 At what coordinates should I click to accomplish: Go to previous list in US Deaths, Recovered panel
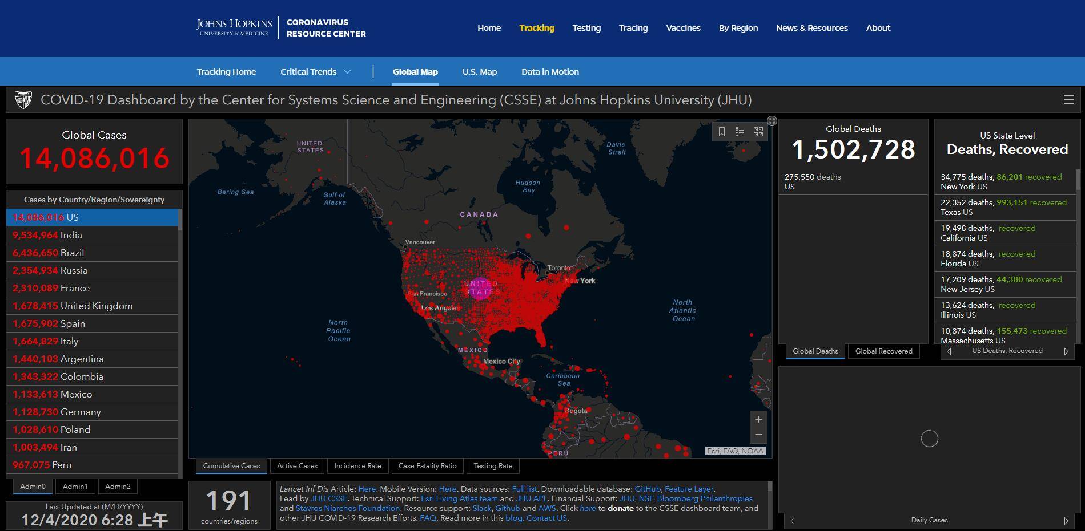pos(949,351)
